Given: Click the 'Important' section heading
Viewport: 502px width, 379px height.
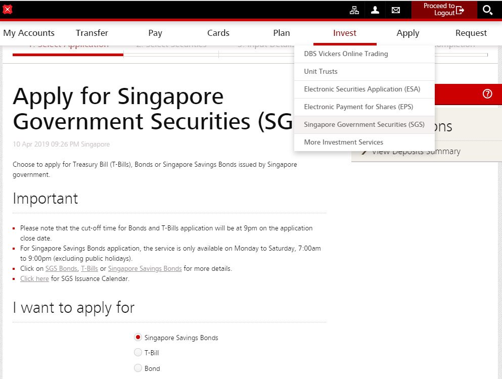Looking at the screenshot, I should 45,199.
